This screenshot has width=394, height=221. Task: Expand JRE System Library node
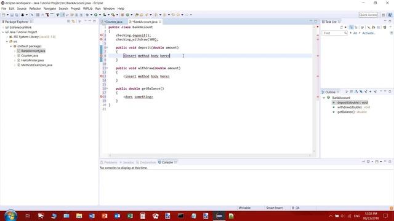coord(7,37)
